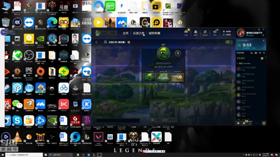Click the green lobby player portrait
280x157 pixels.
(163, 53)
